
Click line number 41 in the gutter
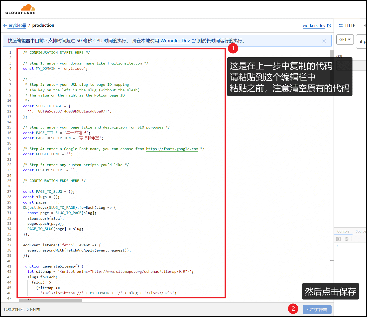pyautogui.click(x=9, y=266)
